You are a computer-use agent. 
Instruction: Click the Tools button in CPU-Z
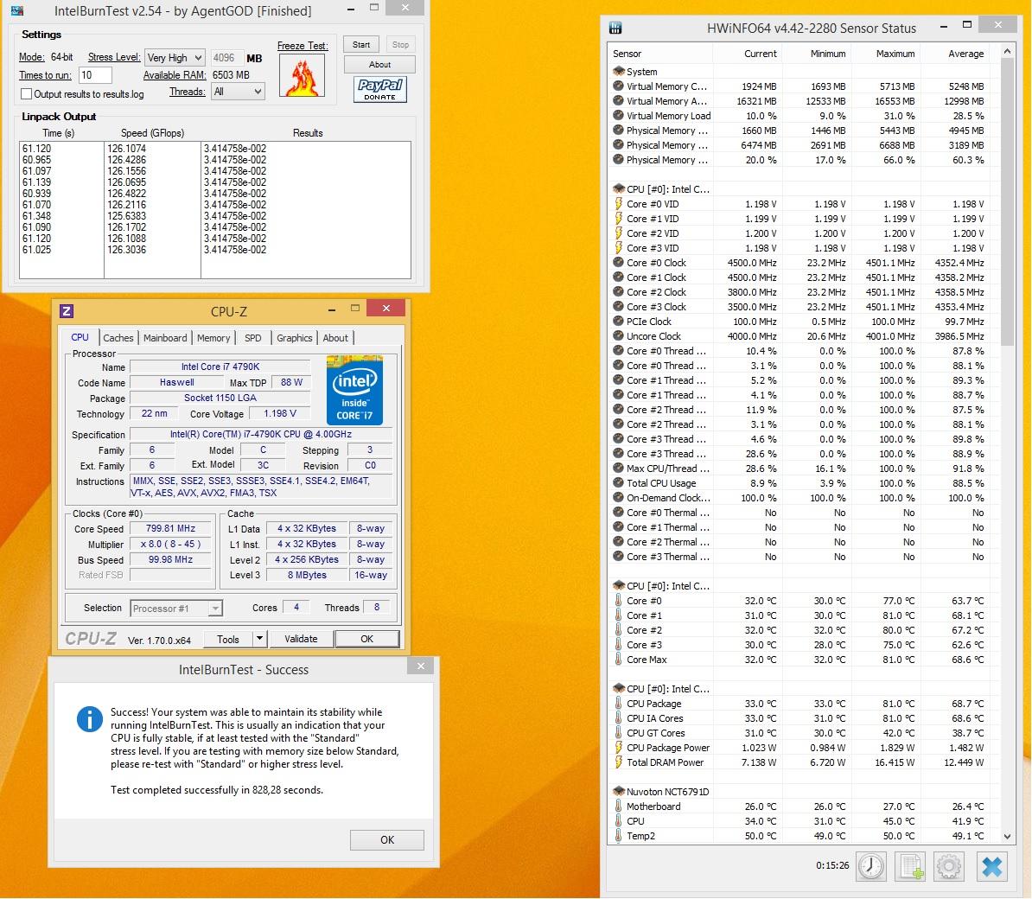(227, 639)
